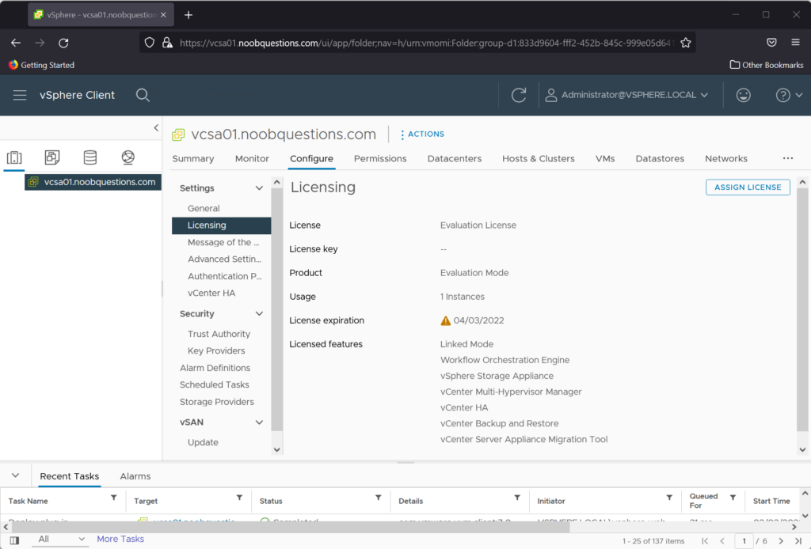The width and height of the screenshot is (811, 549).
Task: Open Storage Providers
Action: (217, 402)
